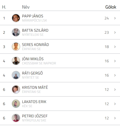This screenshot has width=120, height=129.
Task: Select Seres Konrád's profile photo
Action: click(x=16, y=46)
